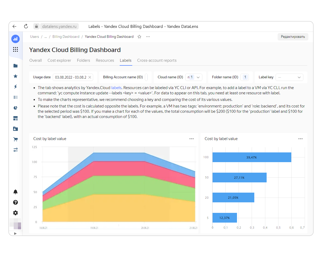Switch to Cross-account reports tab
The height and width of the screenshot is (257, 322).
[157, 60]
